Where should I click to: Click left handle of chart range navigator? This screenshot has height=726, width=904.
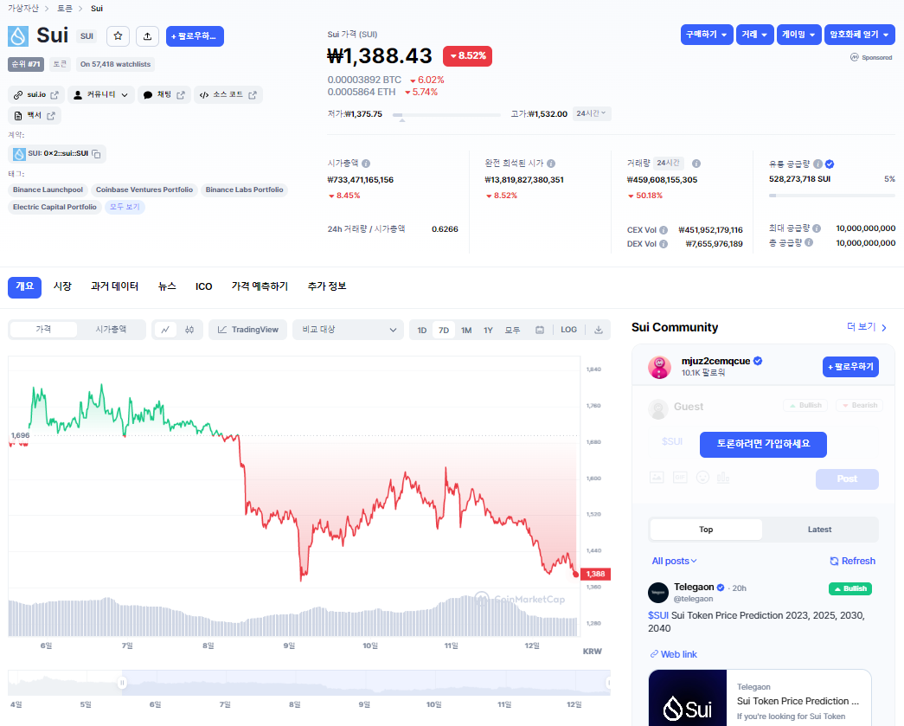click(x=122, y=683)
